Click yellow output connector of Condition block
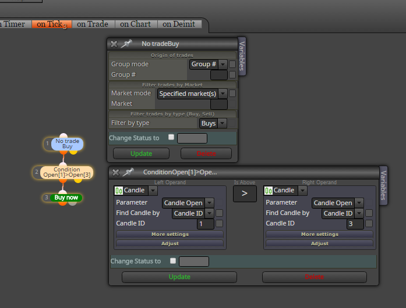Image resolution: width=406 pixels, height=308 pixels. click(78, 180)
